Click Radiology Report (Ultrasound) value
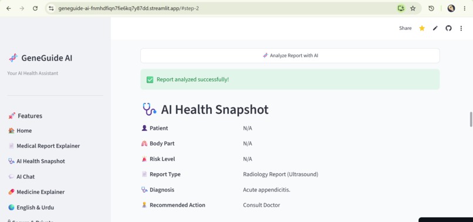Image resolution: width=473 pixels, height=222 pixels. (281, 174)
